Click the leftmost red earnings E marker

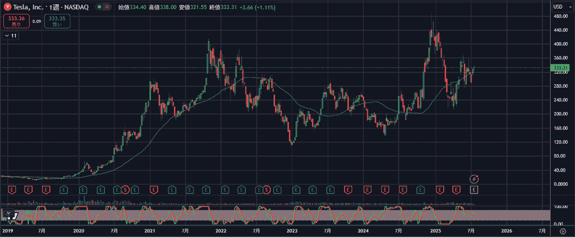pyautogui.click(x=13, y=190)
